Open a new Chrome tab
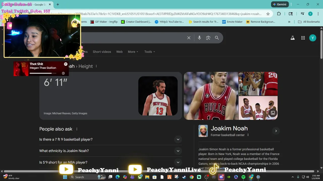Viewport: 323px width, 181px height. point(58,5)
